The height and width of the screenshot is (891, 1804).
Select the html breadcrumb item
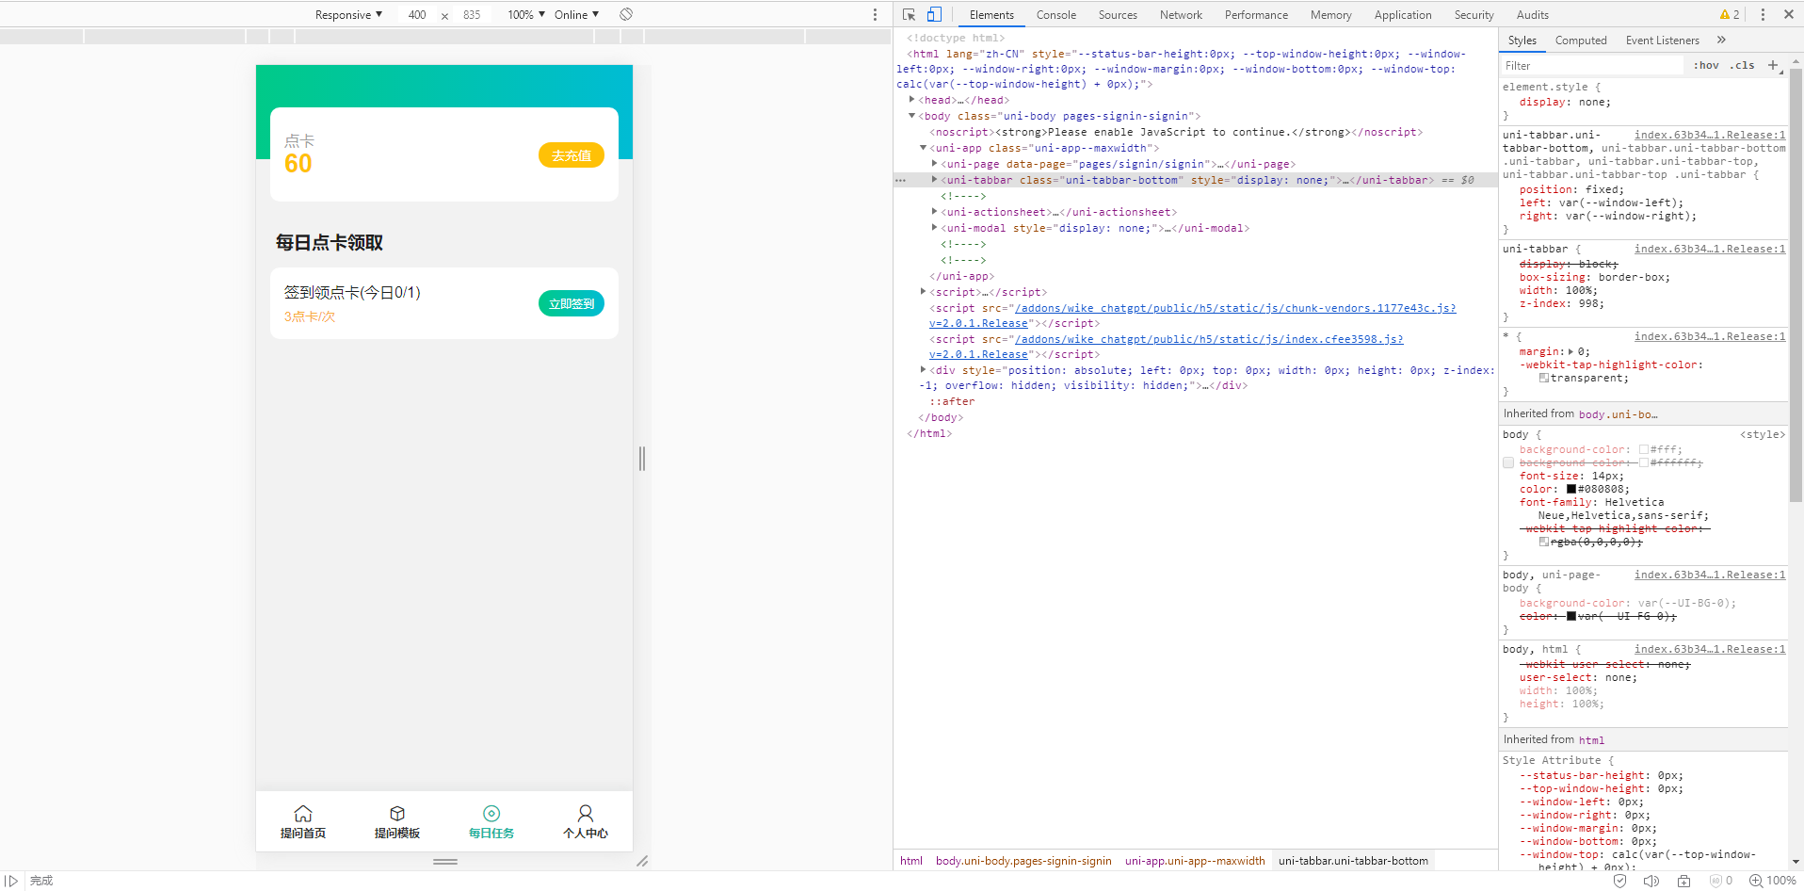click(x=911, y=861)
